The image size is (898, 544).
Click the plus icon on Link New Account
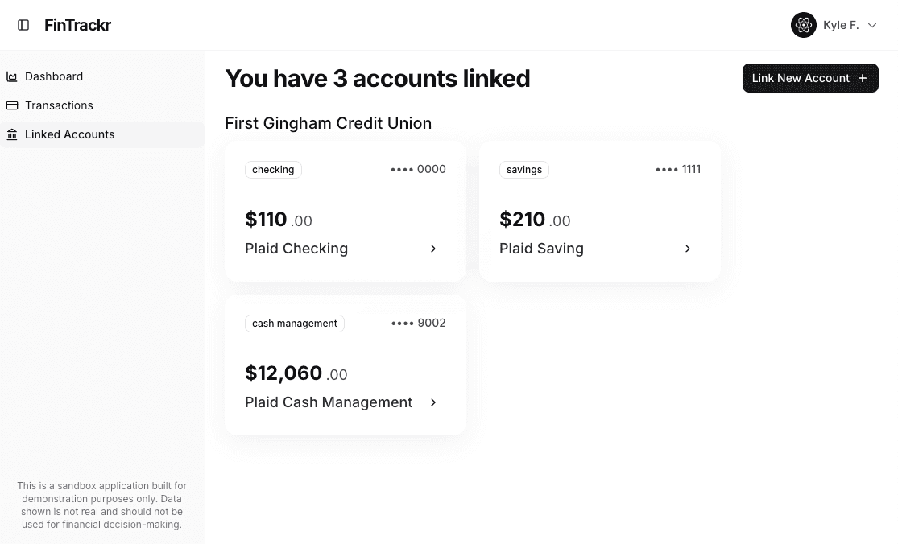click(x=863, y=78)
